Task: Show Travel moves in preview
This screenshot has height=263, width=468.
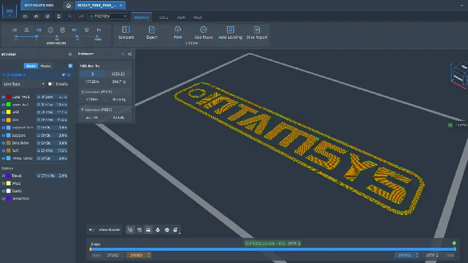Action: (x=4, y=176)
